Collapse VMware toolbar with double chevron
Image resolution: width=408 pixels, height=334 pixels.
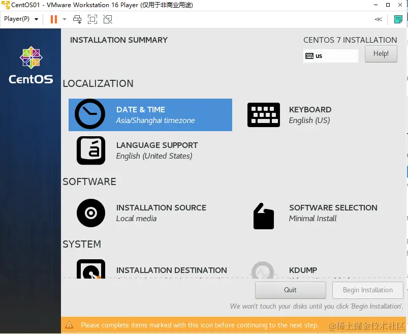(378, 19)
